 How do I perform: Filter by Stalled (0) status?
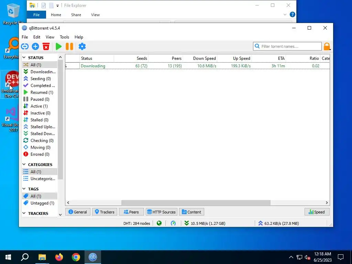click(x=40, y=120)
